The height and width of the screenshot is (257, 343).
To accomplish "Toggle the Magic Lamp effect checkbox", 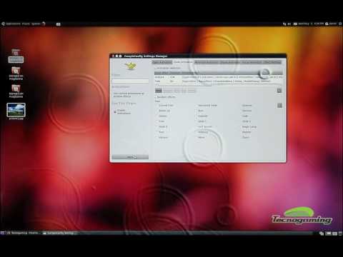I will [x=241, y=127].
